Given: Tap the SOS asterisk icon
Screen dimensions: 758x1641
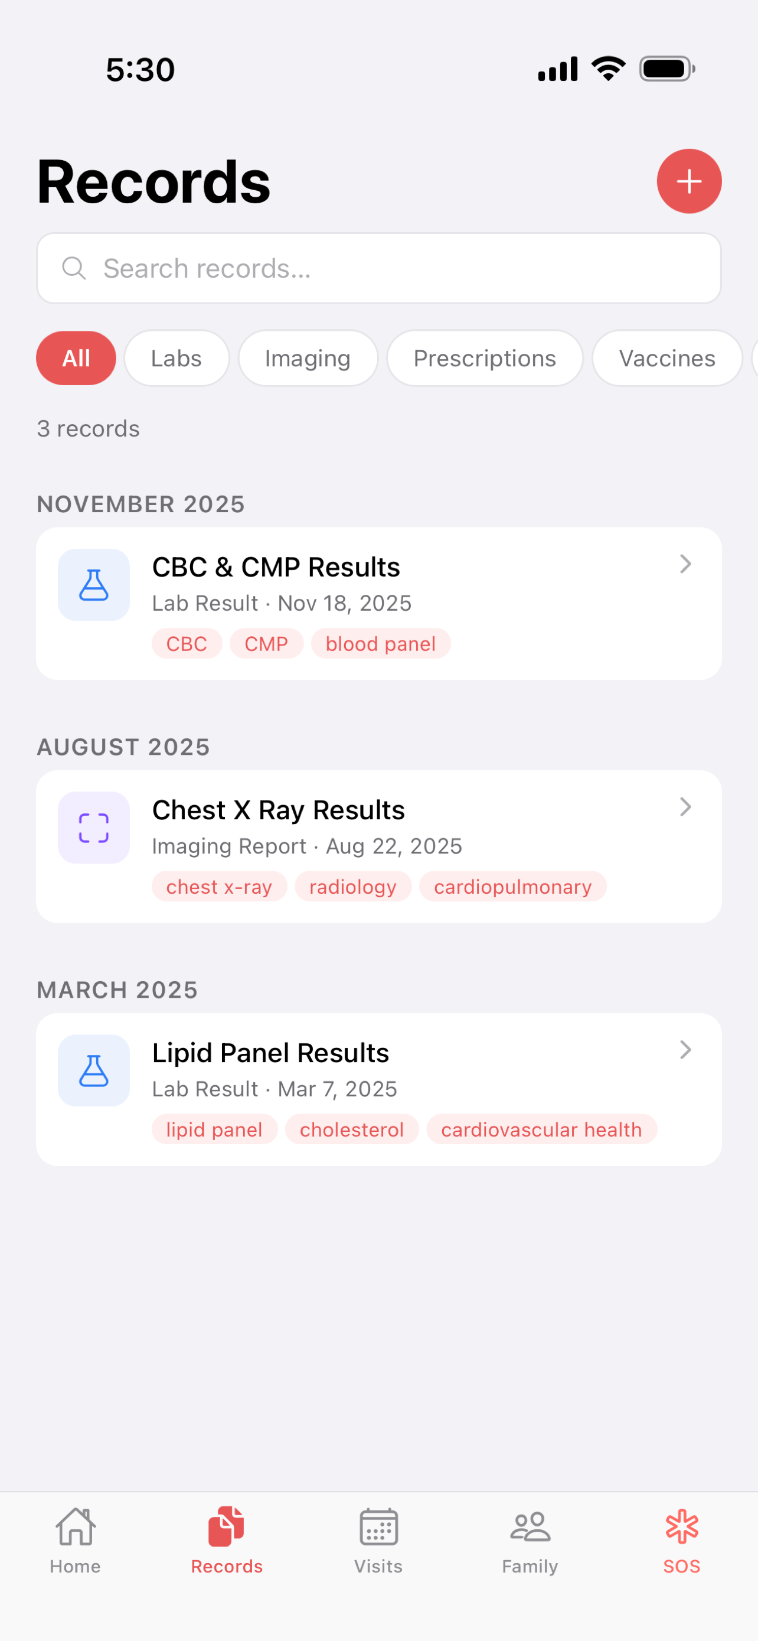Looking at the screenshot, I should pos(682,1527).
